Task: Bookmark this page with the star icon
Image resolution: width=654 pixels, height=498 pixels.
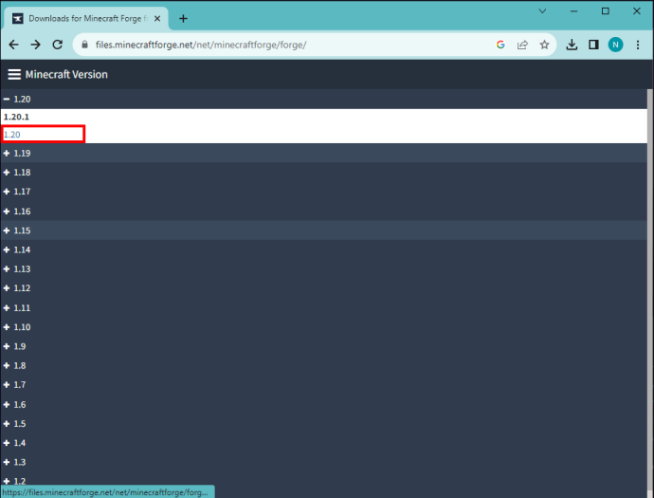Action: click(544, 45)
